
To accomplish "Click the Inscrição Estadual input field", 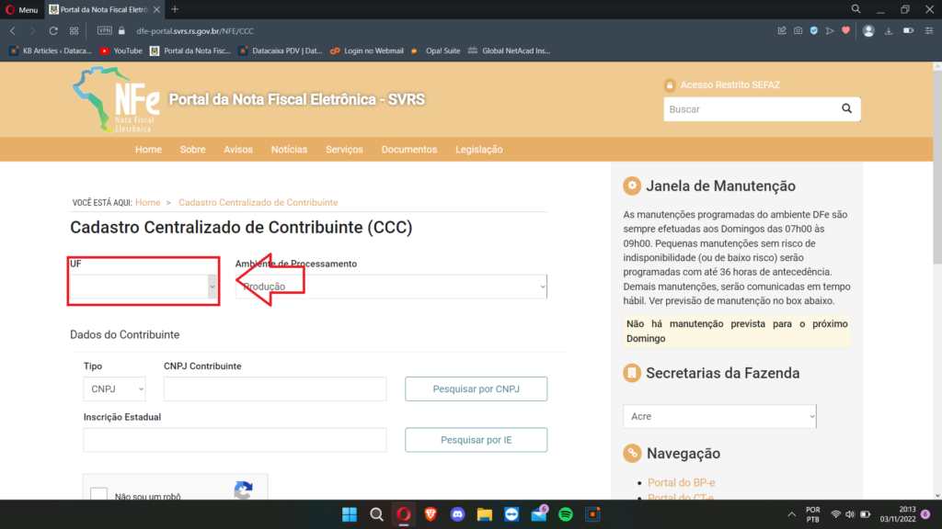I will (235, 440).
